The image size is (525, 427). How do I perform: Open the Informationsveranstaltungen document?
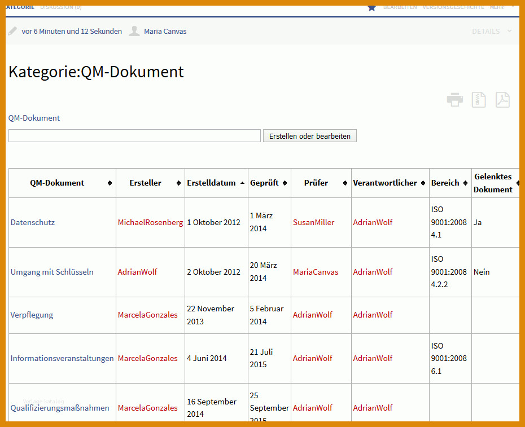[x=62, y=358]
